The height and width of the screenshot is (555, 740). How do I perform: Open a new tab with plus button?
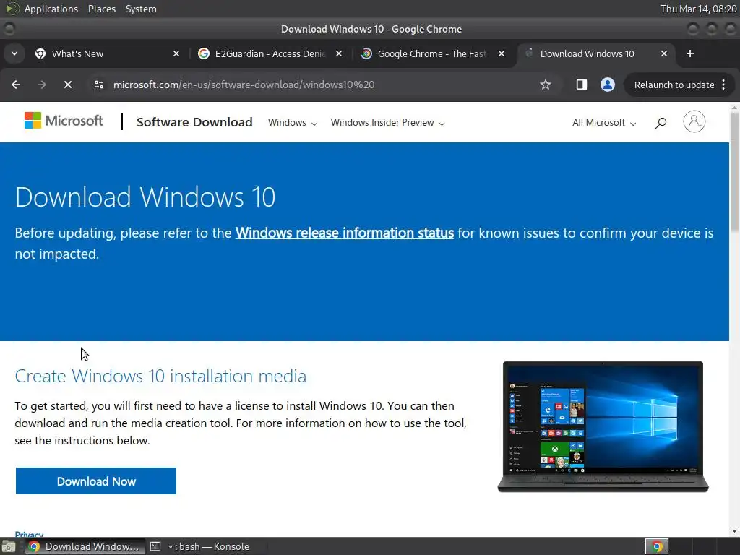point(690,53)
